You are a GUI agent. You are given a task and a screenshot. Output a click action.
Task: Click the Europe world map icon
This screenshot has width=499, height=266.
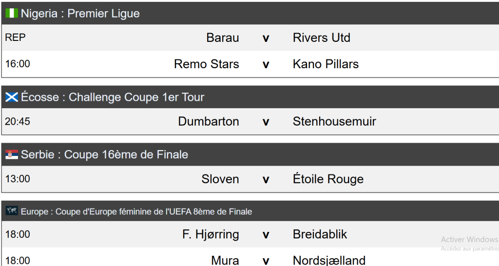tap(12, 210)
